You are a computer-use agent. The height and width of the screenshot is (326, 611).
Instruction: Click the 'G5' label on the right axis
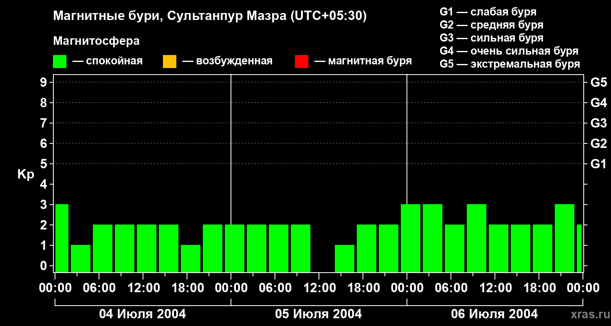[x=598, y=82]
